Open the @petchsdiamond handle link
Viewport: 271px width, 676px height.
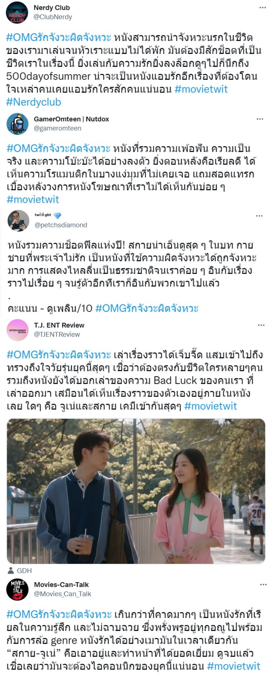tap(61, 225)
